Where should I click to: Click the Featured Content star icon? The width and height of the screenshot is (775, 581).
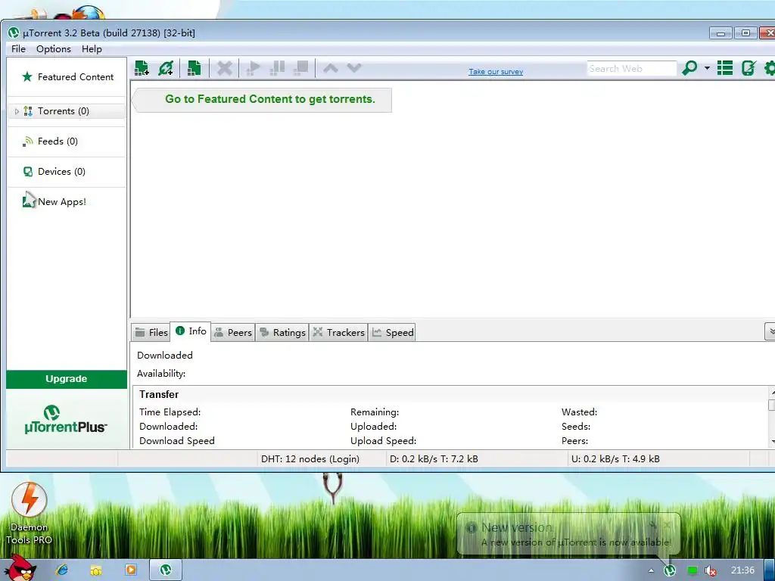tap(27, 76)
